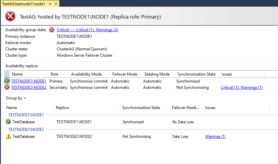Viewport: 278px width, 164px height.
Task: Sort replicas by Synchronization State column header
Action: (197, 74)
